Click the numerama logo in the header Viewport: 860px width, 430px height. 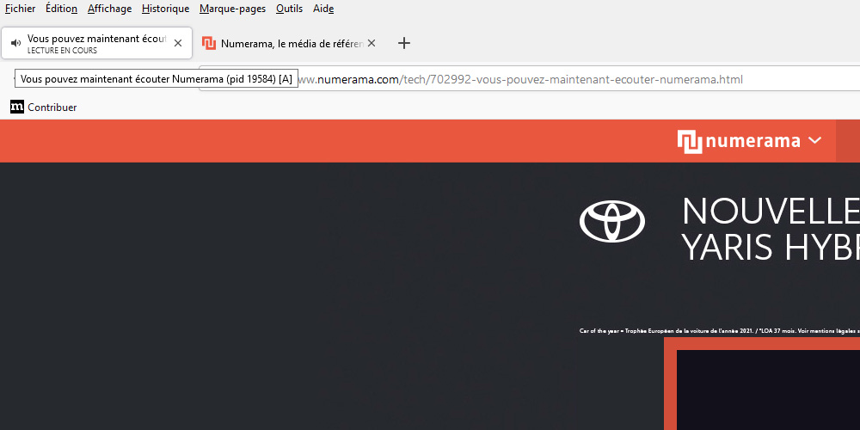(739, 142)
